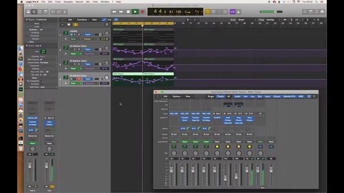344x193 pixels.
Task: Open Volume automation parameter on CHORD track
Action: [91, 39]
